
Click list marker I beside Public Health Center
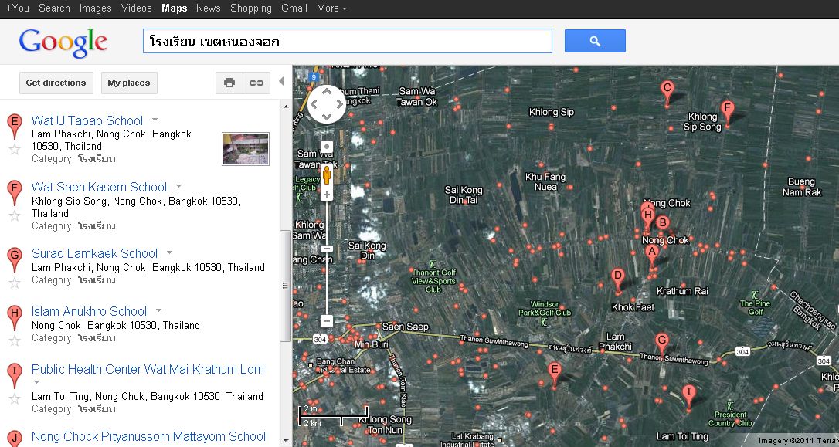[x=15, y=374]
